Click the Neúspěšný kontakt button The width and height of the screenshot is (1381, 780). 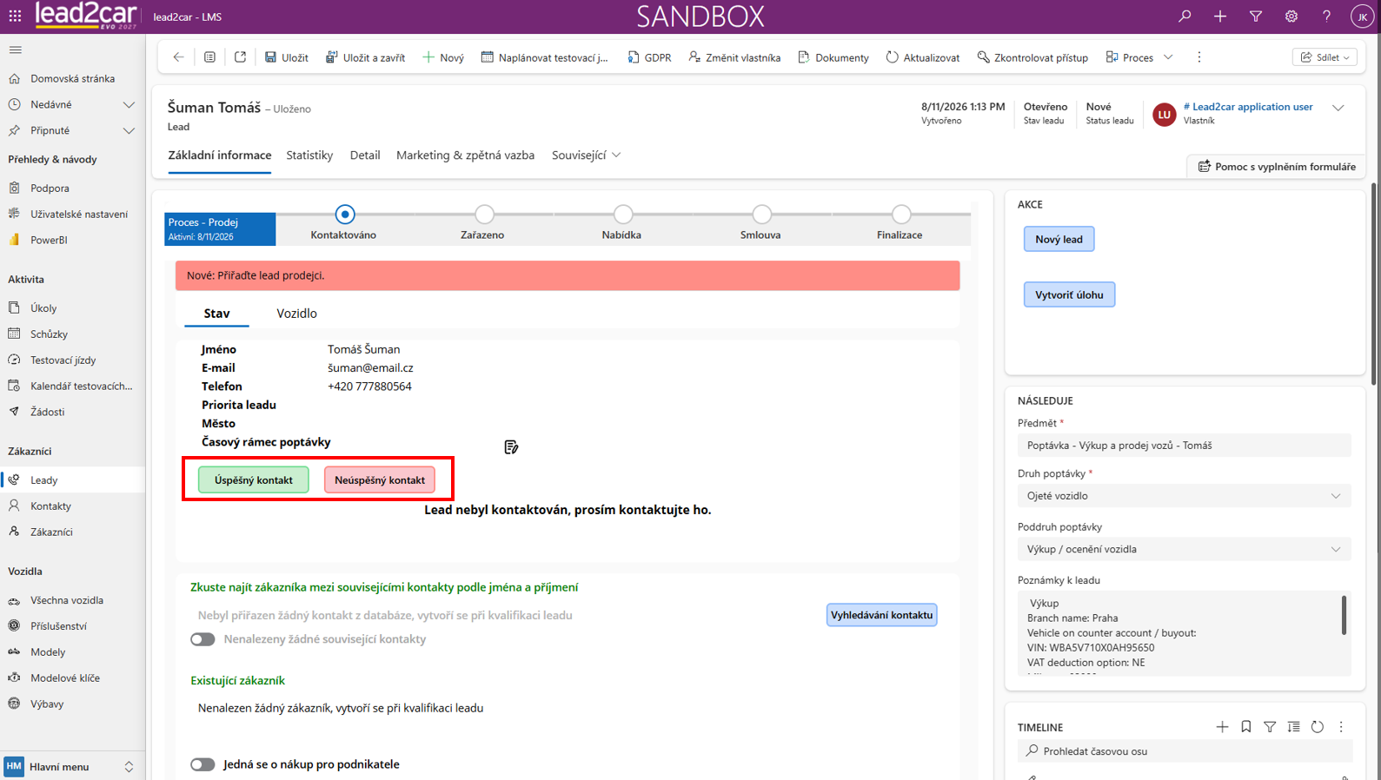pyautogui.click(x=380, y=480)
